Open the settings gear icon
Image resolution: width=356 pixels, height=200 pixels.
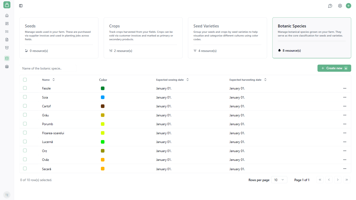click(340, 6)
